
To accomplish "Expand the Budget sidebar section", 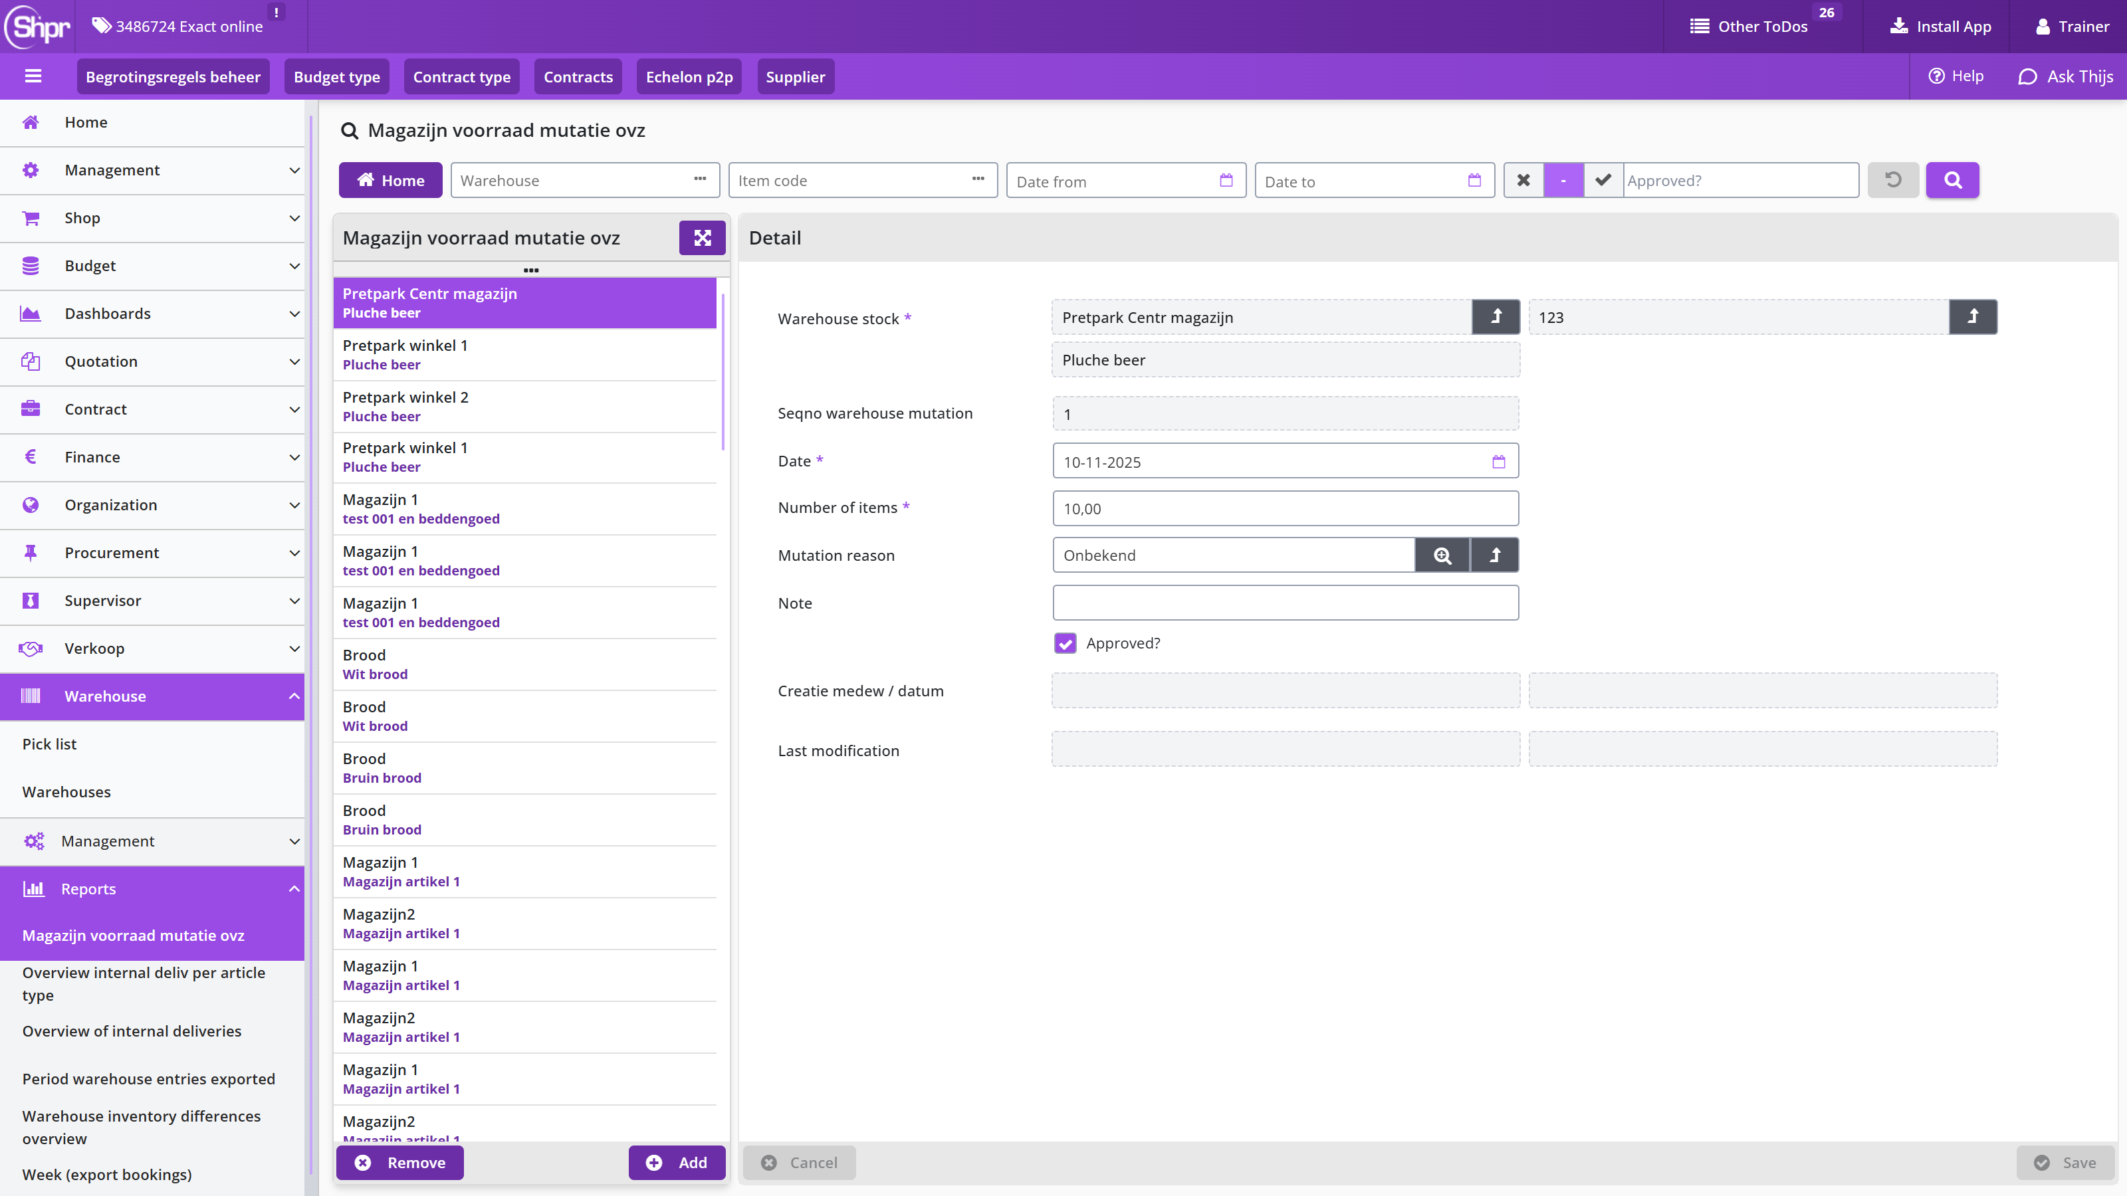I will (152, 266).
